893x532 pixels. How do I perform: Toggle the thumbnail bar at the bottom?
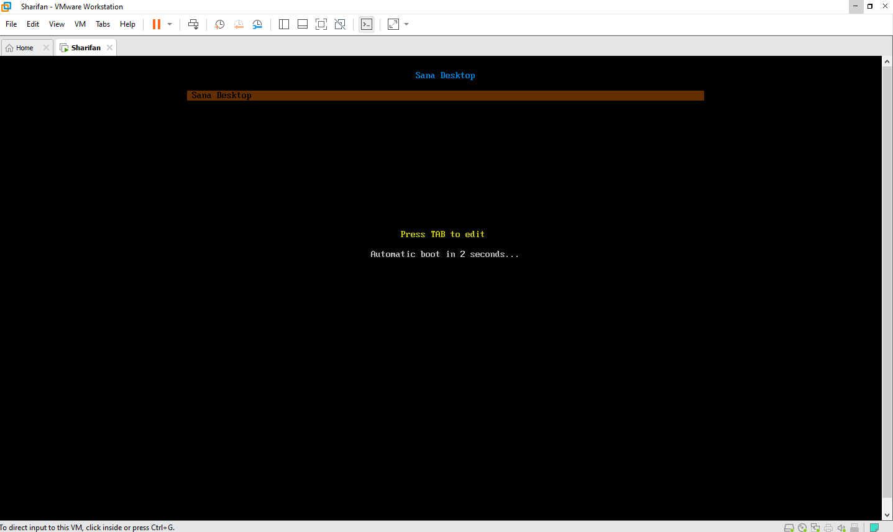coord(303,24)
